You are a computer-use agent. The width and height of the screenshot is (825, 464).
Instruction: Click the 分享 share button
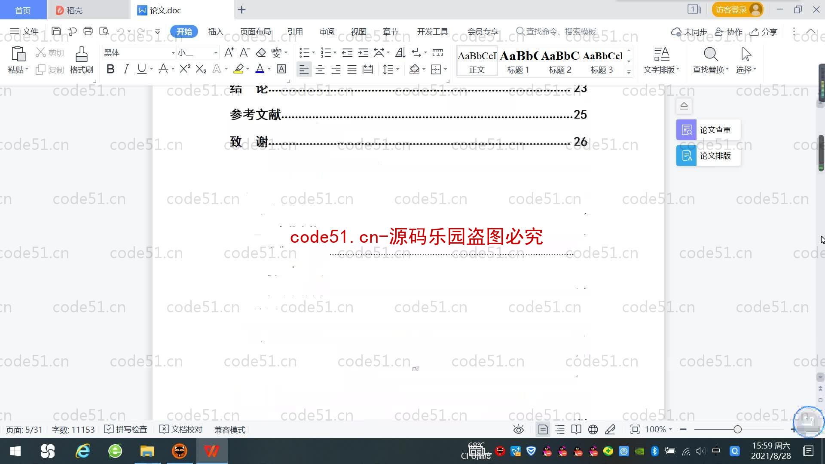764,31
